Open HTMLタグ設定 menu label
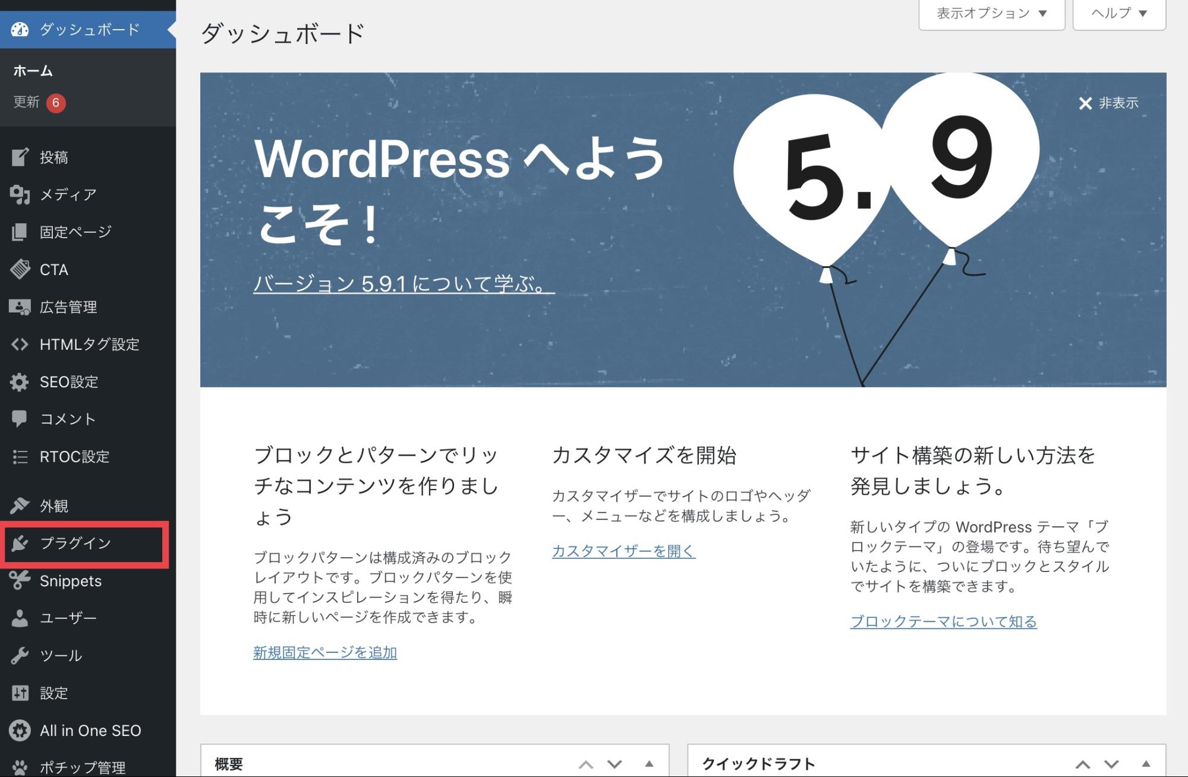Image resolution: width=1188 pixels, height=777 pixels. (x=90, y=344)
